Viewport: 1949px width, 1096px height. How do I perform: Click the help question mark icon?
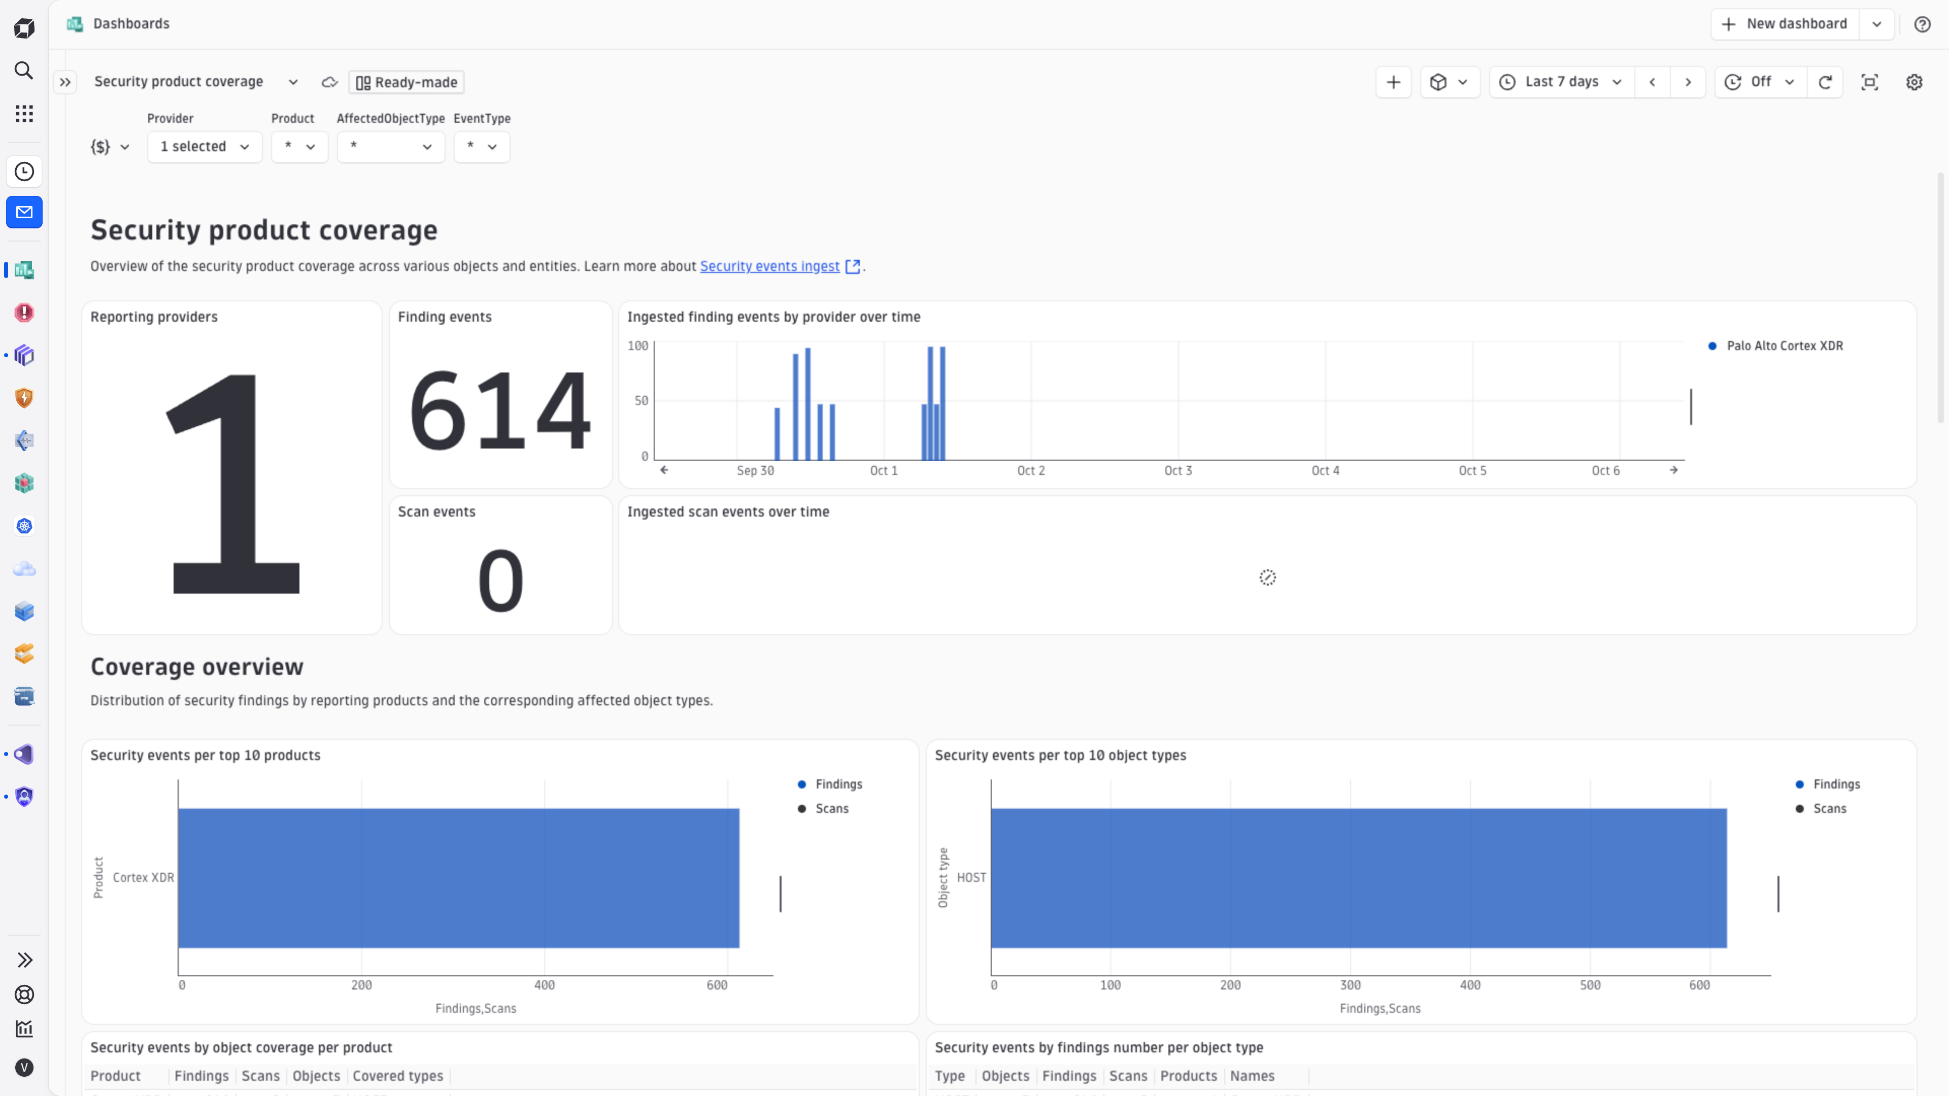pos(1923,24)
